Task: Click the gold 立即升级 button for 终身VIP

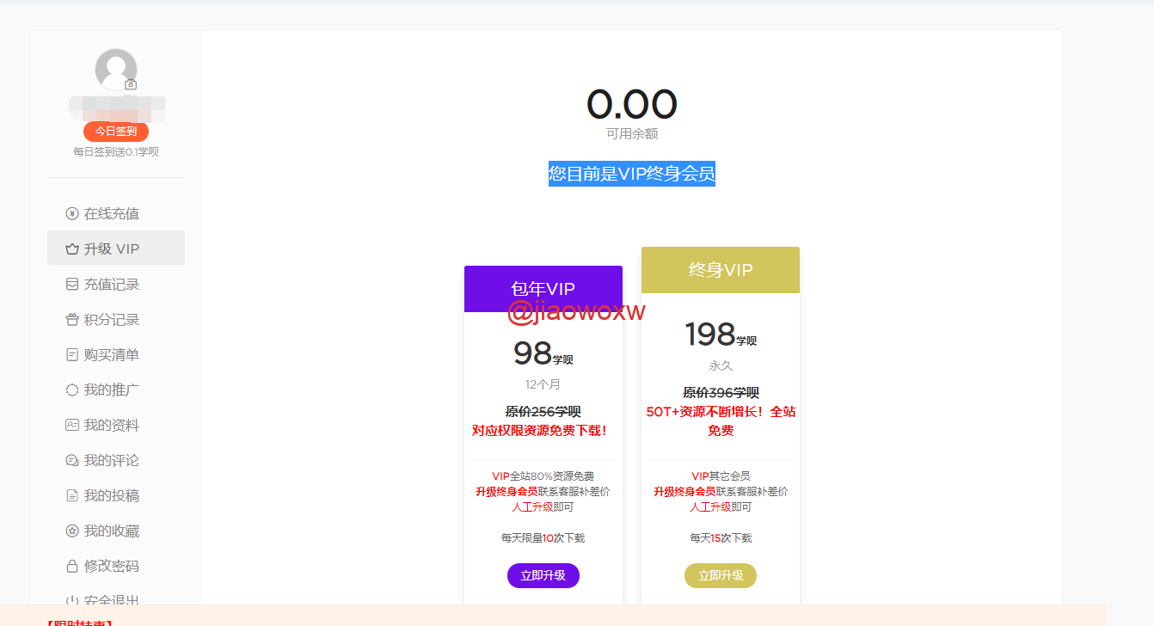Action: [x=721, y=575]
